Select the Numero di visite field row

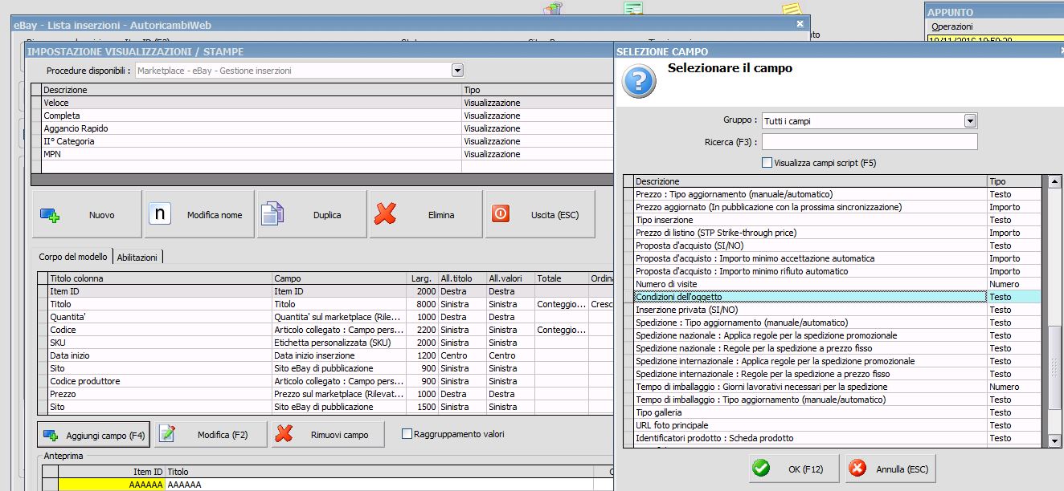click(810, 284)
